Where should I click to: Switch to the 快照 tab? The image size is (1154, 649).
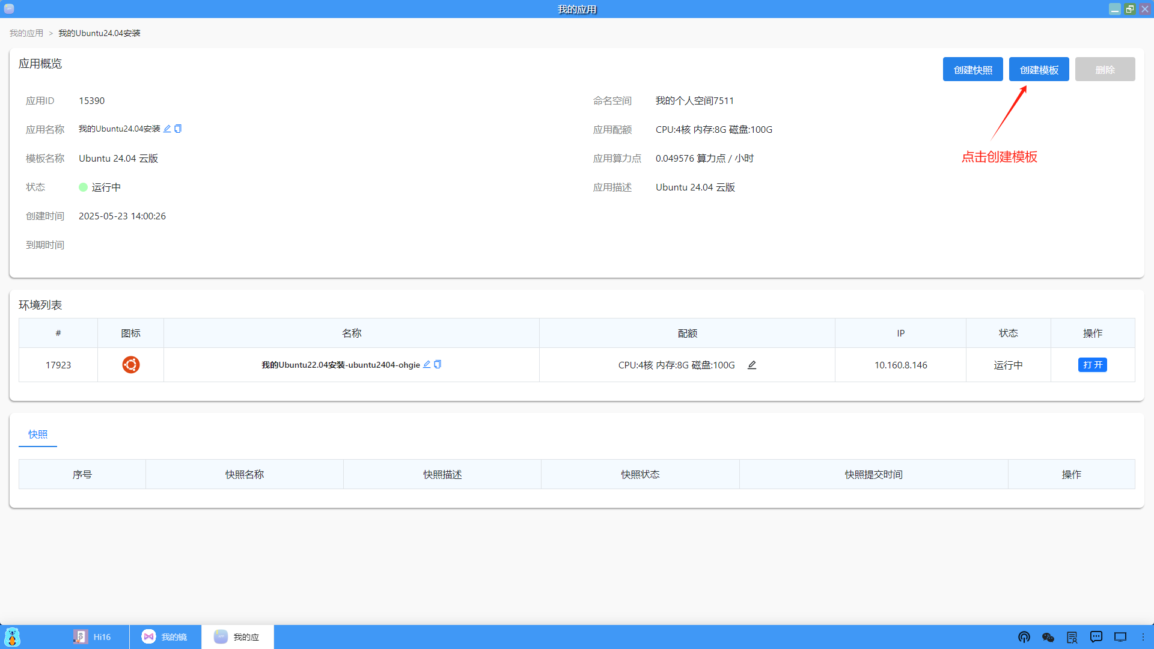coord(37,434)
